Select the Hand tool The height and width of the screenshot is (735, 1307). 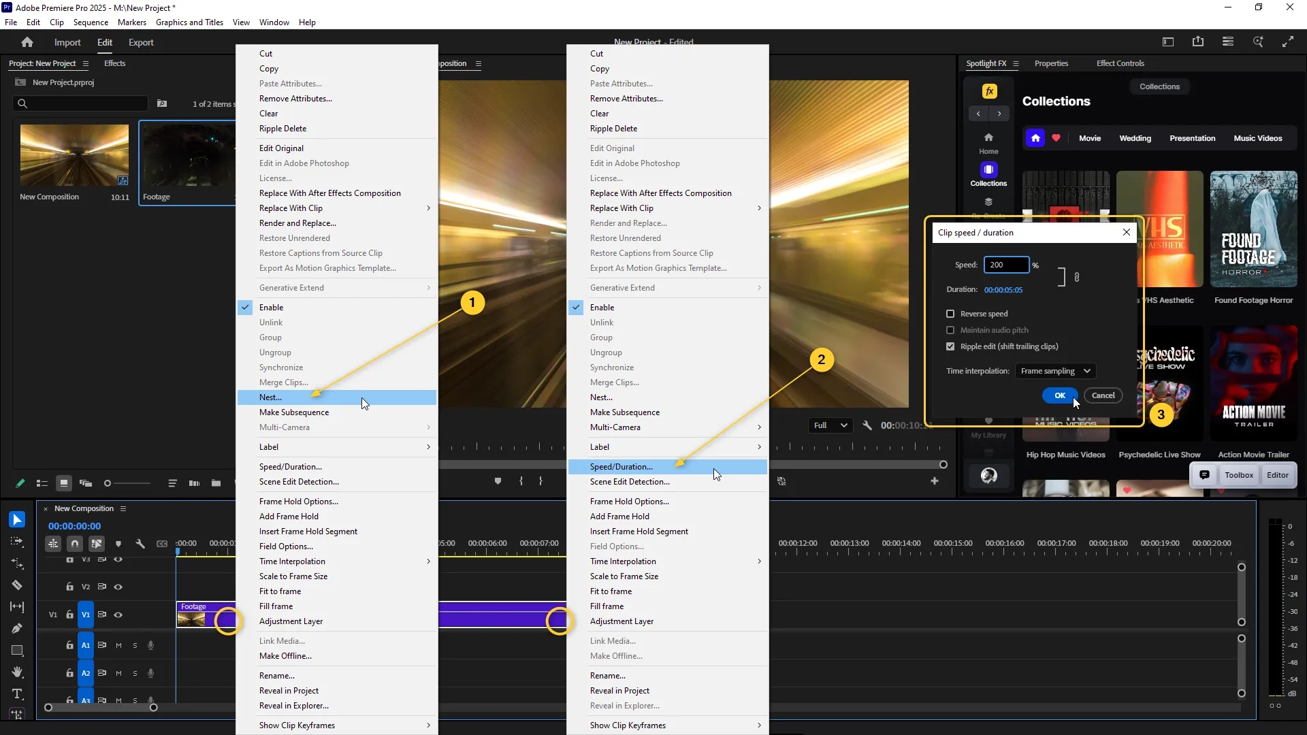point(17,672)
